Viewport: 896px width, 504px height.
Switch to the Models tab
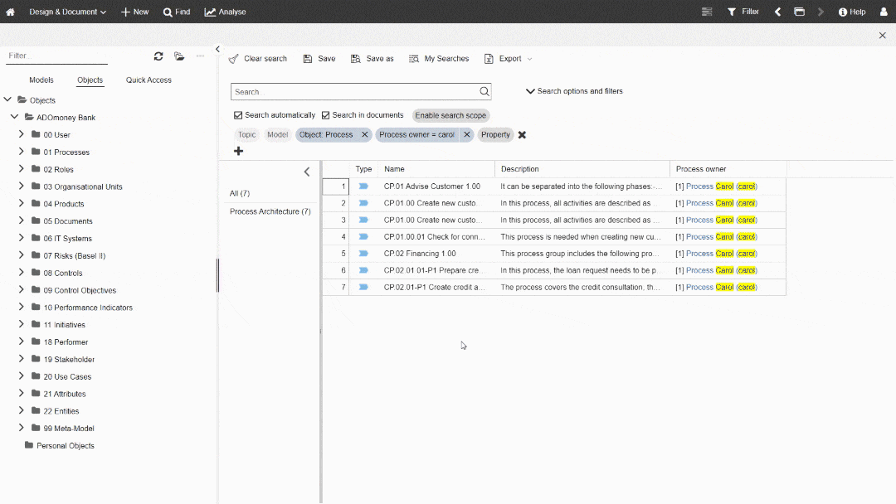(x=41, y=80)
